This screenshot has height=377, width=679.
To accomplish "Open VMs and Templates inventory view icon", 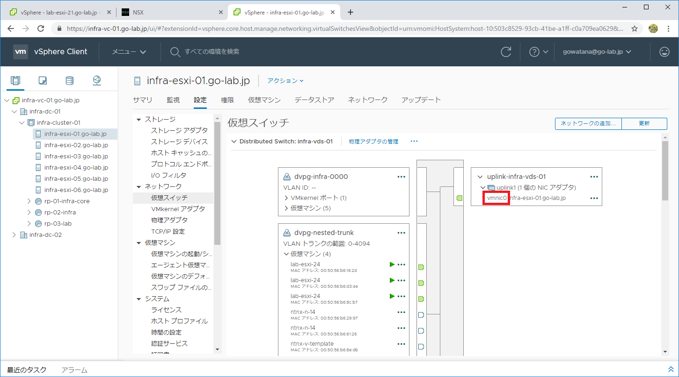I will coord(43,80).
